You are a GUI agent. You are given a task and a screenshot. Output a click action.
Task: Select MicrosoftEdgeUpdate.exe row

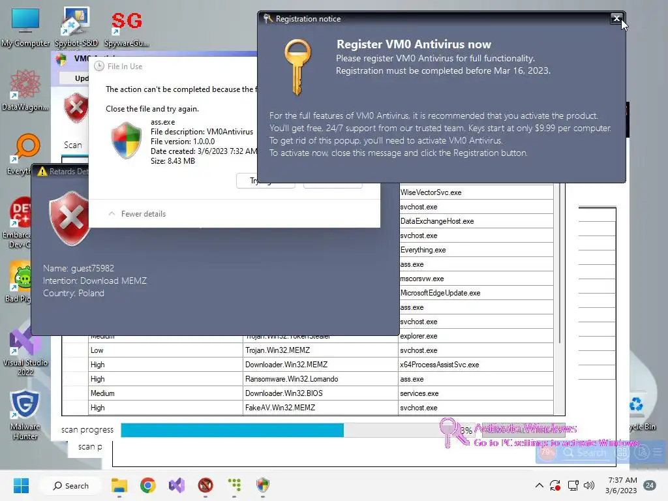pyautogui.click(x=476, y=293)
